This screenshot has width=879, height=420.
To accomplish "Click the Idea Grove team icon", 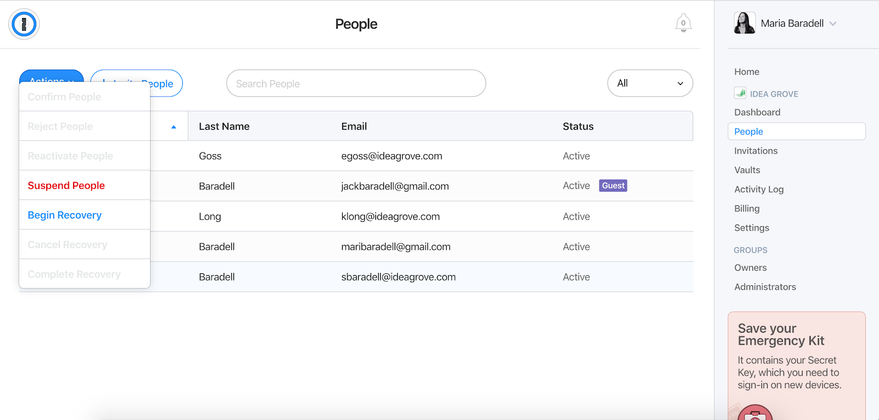I will point(740,93).
